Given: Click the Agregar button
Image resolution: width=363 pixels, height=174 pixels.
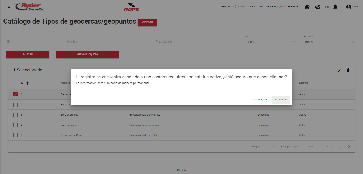Looking at the screenshot, I should pyautogui.click(x=147, y=22).
